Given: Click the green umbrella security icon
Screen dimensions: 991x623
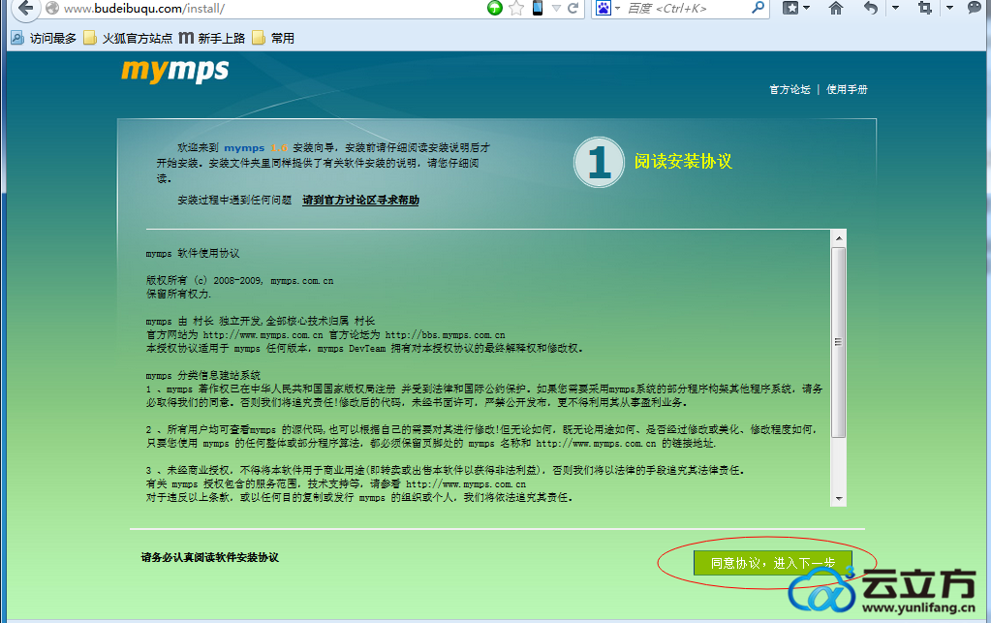Looking at the screenshot, I should tap(495, 8).
